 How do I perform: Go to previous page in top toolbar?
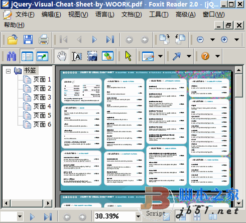click(79, 39)
